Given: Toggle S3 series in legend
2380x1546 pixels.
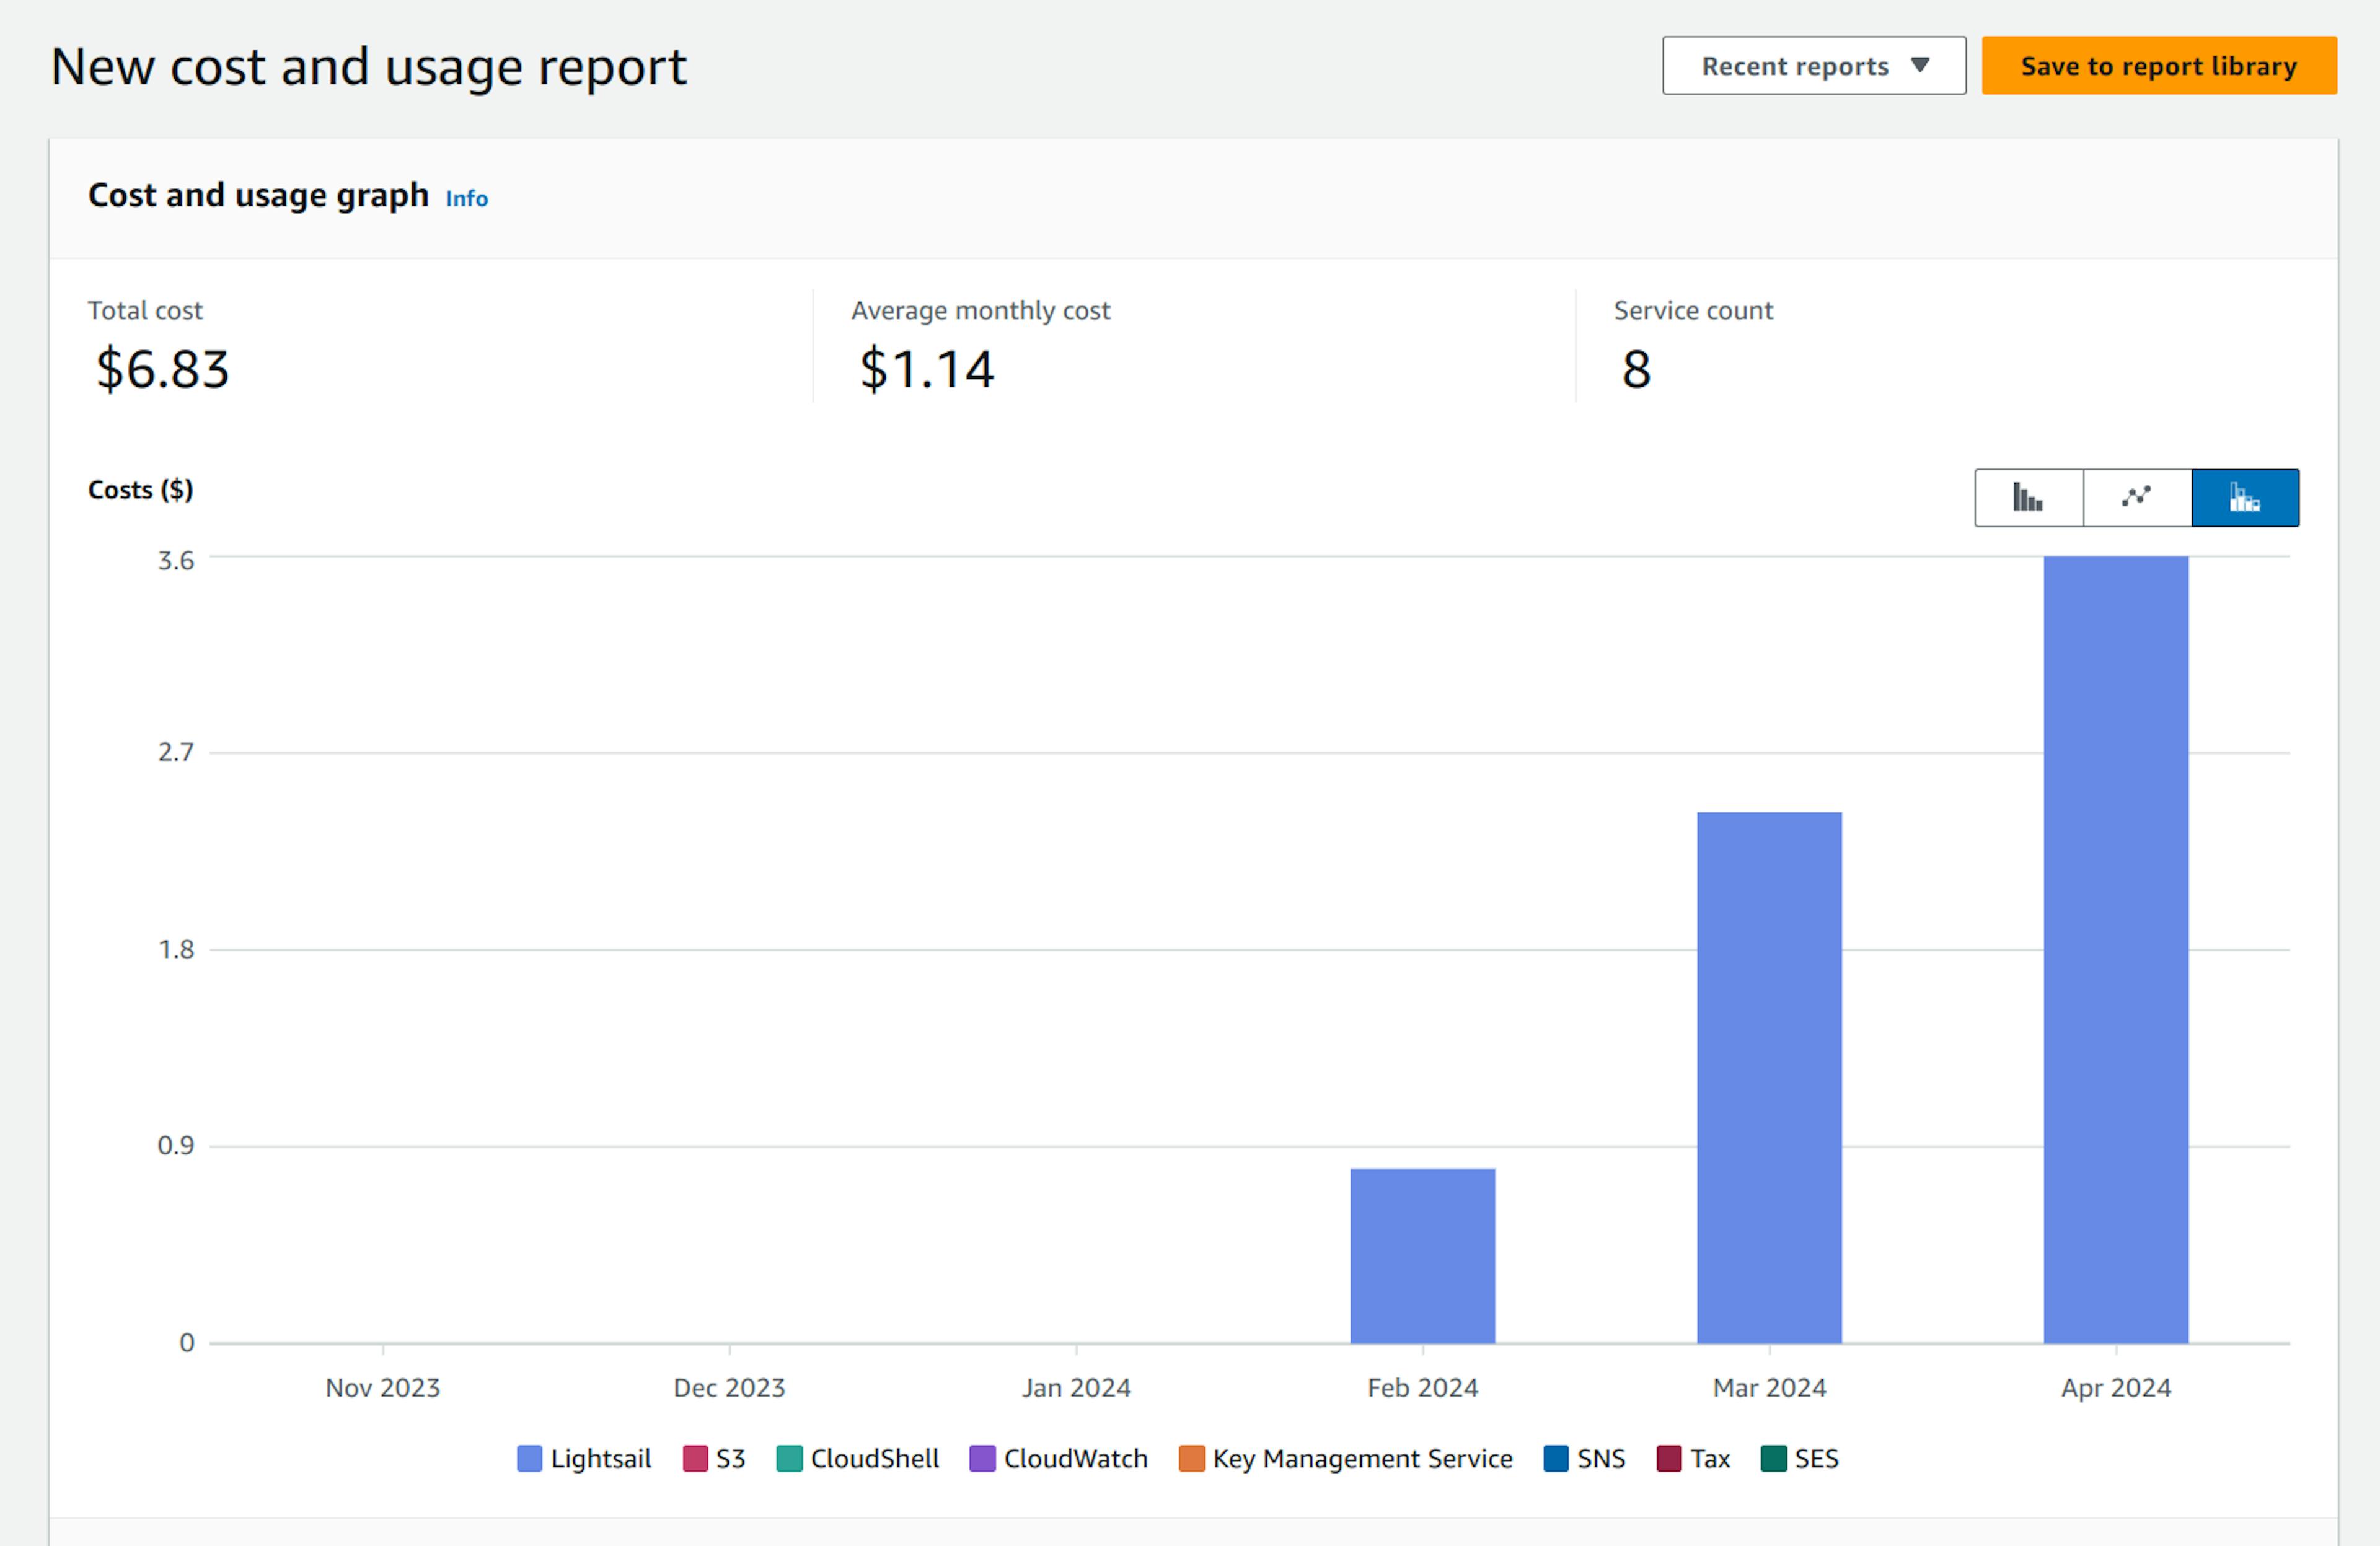Looking at the screenshot, I should (714, 1458).
